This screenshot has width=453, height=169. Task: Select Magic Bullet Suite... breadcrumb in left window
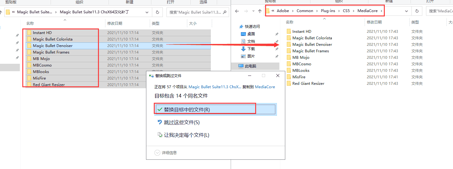point(34,12)
